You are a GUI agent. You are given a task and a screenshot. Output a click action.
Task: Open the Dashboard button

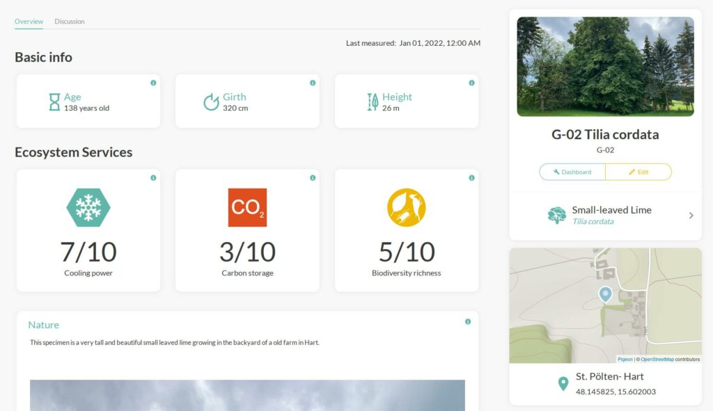point(572,172)
